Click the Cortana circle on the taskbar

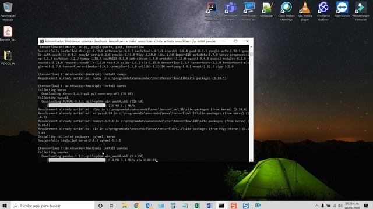pyautogui.click(x=100, y=206)
